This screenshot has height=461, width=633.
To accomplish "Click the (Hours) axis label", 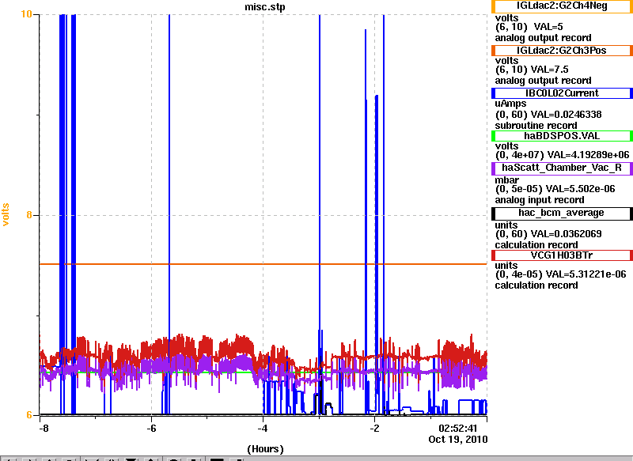I will [x=265, y=449].
